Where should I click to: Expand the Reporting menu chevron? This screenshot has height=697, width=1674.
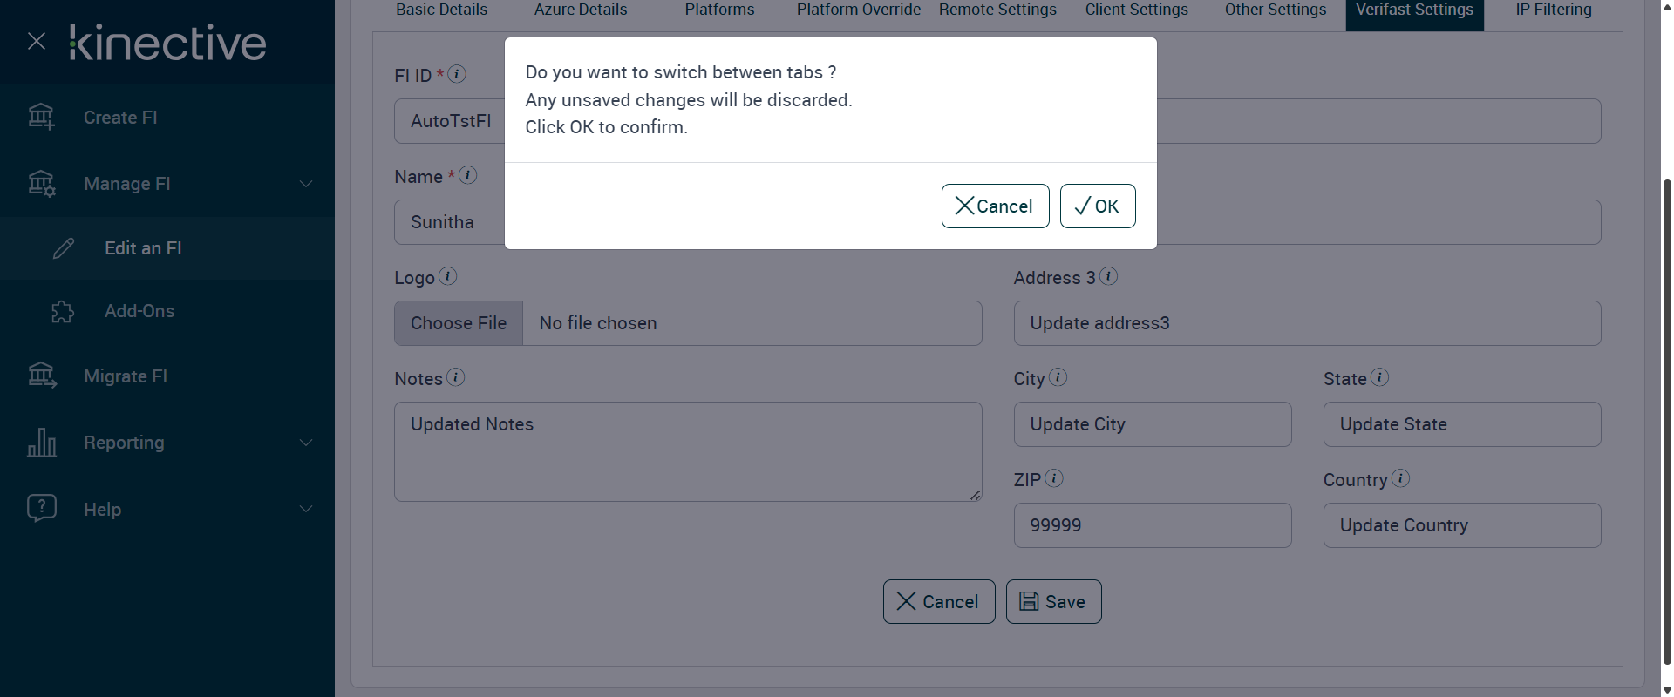point(306,443)
